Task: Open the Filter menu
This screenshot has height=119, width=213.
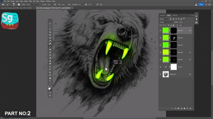Action: click(x=30, y=1)
